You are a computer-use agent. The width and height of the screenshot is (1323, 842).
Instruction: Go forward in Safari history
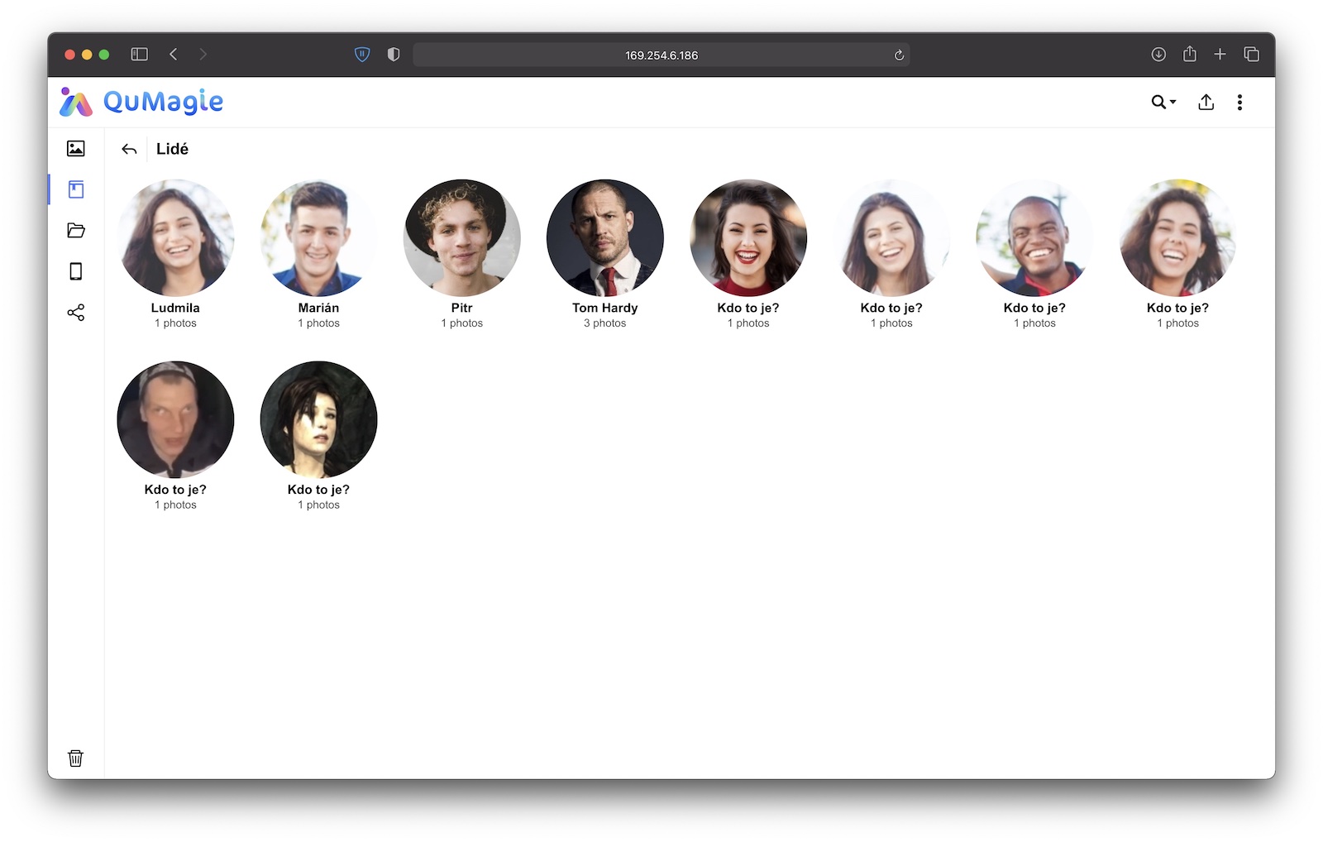coord(203,55)
